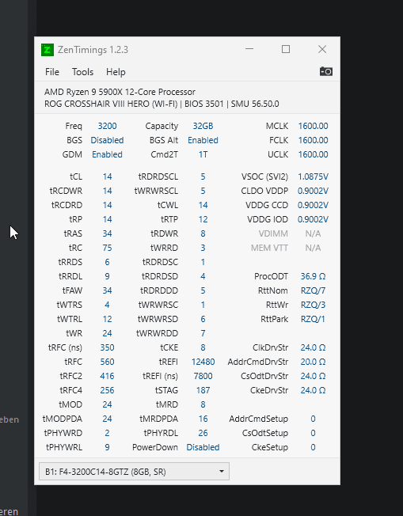Expand the B1 memory module dropdown
The width and height of the screenshot is (403, 516).
[x=134, y=471]
